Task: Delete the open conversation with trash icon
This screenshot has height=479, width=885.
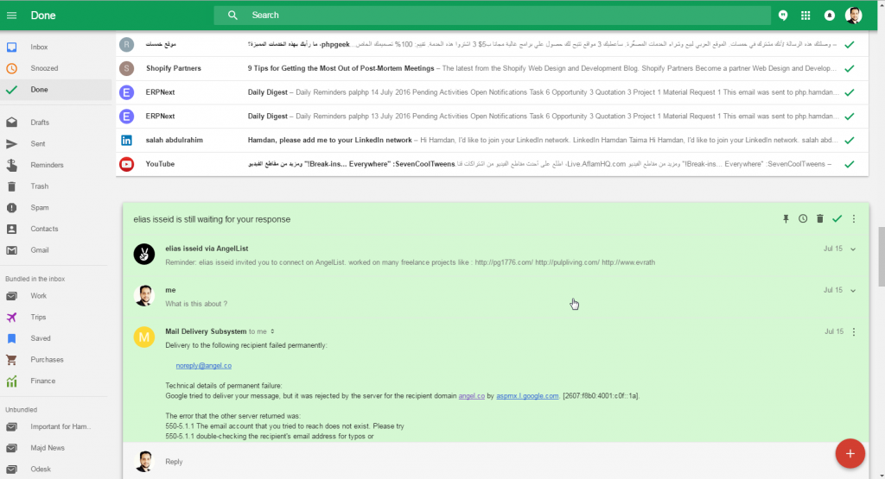Action: (x=819, y=218)
